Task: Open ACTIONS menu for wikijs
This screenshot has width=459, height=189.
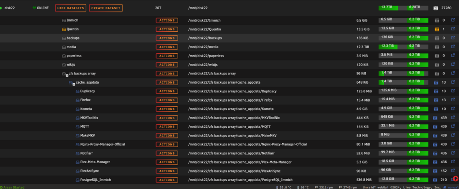Action: 167,64
